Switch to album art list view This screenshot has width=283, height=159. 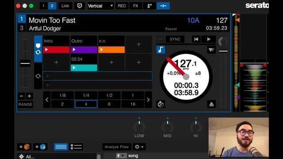click(76, 147)
